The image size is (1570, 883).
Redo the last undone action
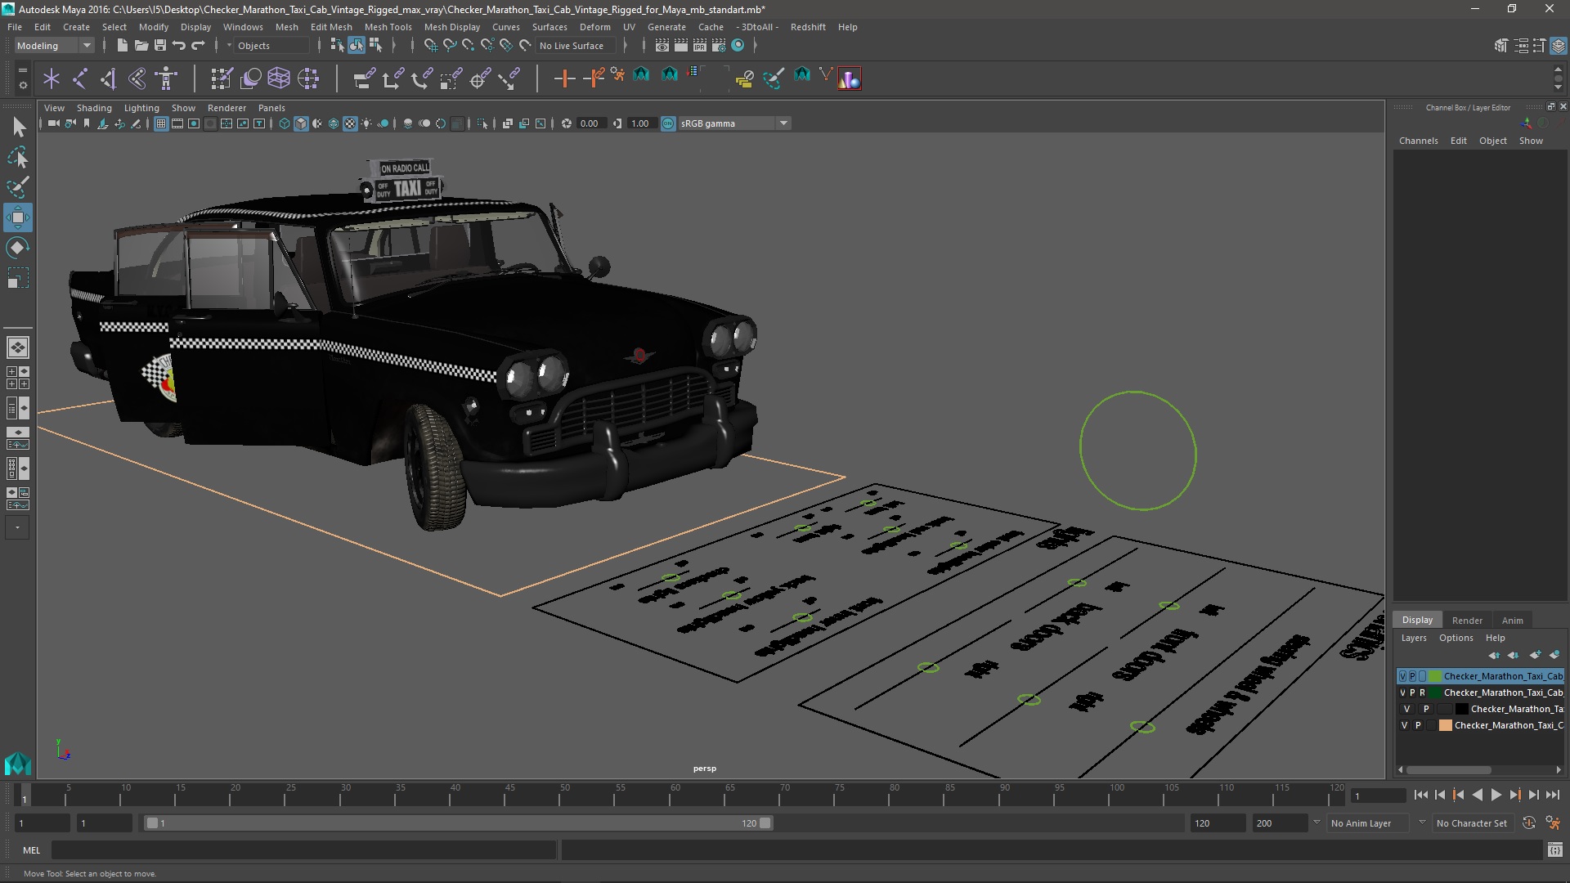[198, 46]
